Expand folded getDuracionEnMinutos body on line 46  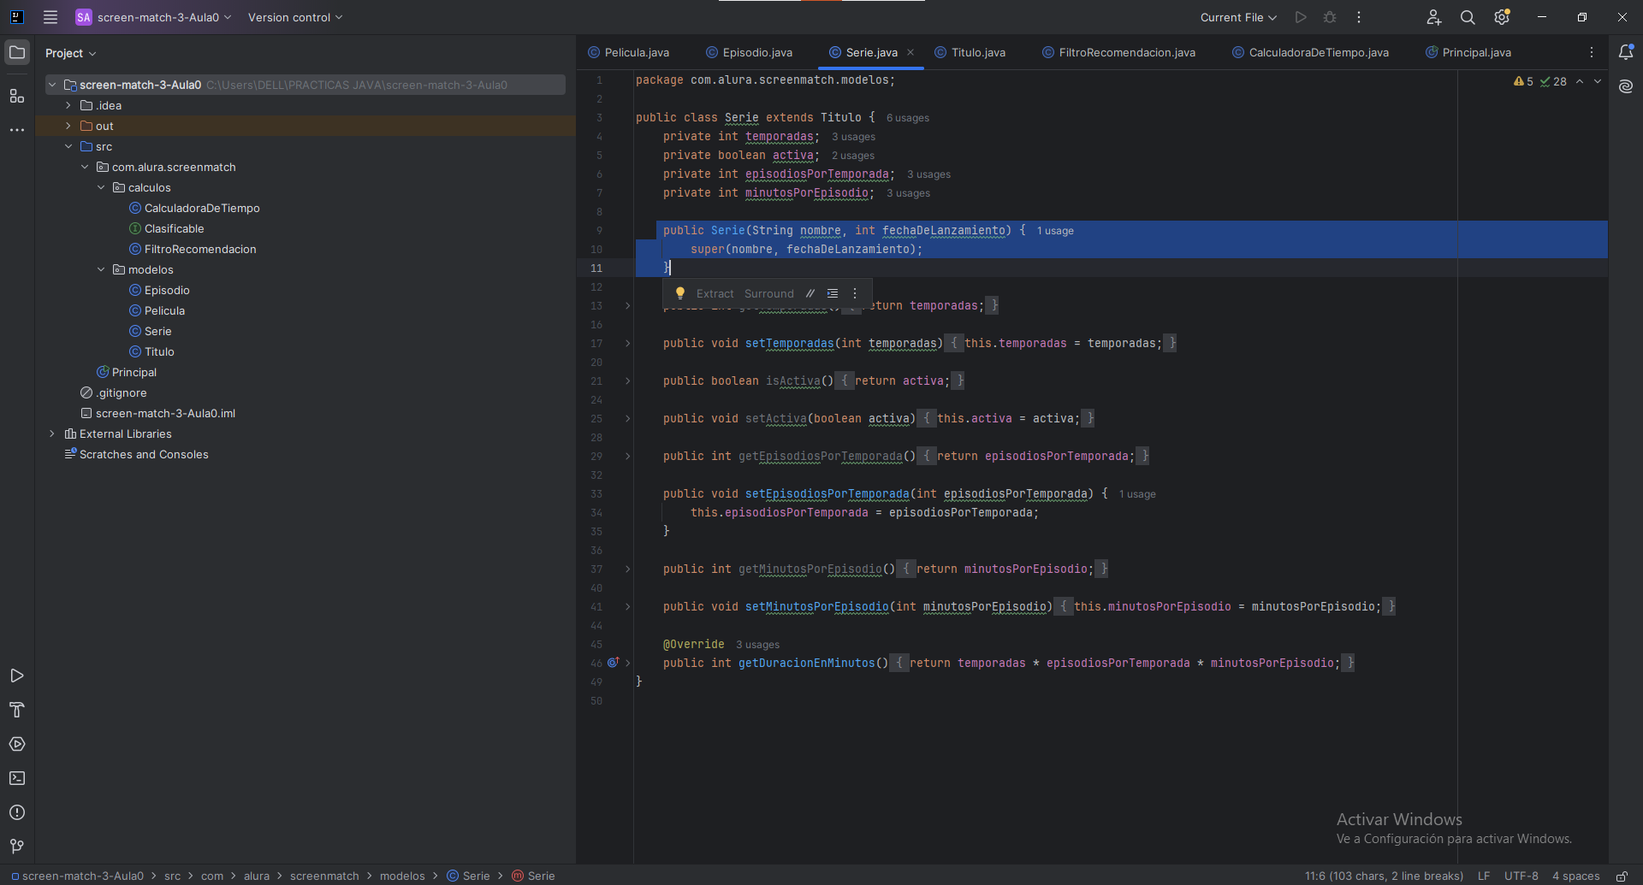(x=627, y=663)
